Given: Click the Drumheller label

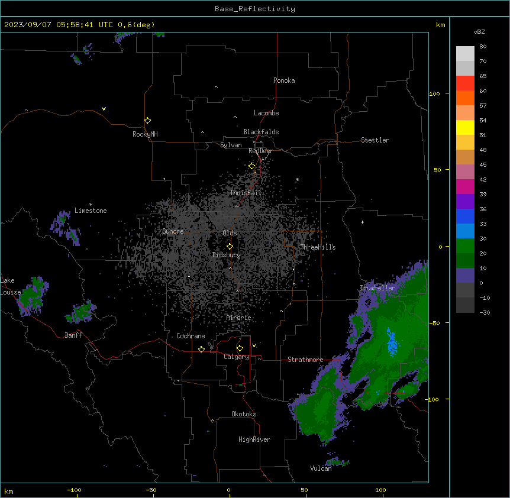Looking at the screenshot, I should [x=377, y=288].
